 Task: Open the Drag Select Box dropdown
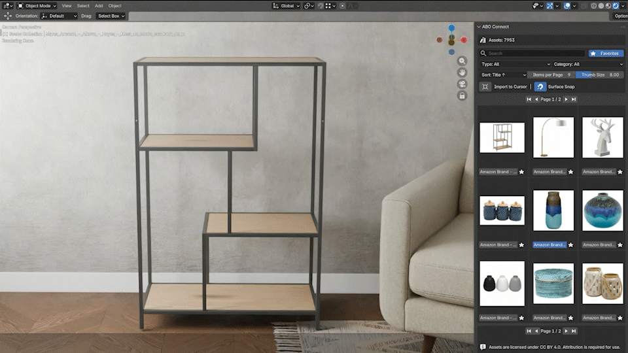pyautogui.click(x=111, y=16)
